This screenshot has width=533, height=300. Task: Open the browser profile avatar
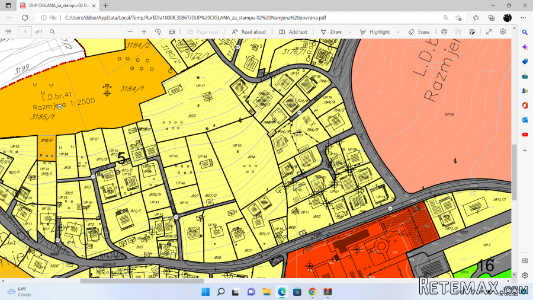click(x=507, y=18)
